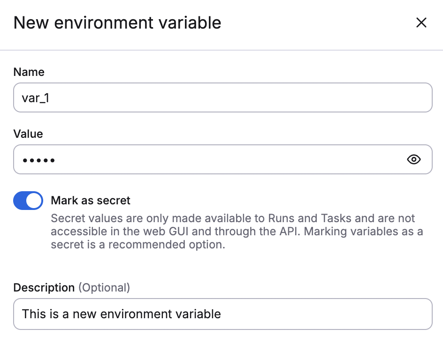The image size is (443, 344).
Task: Focus the Value input field
Action: 188,159
